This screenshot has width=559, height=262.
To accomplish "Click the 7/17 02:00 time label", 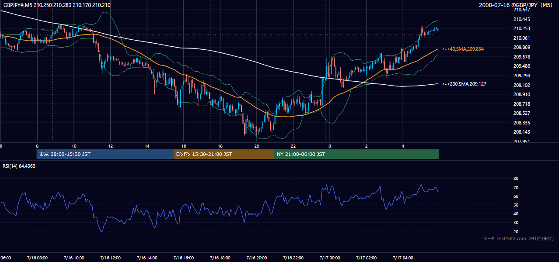I will point(367,258).
